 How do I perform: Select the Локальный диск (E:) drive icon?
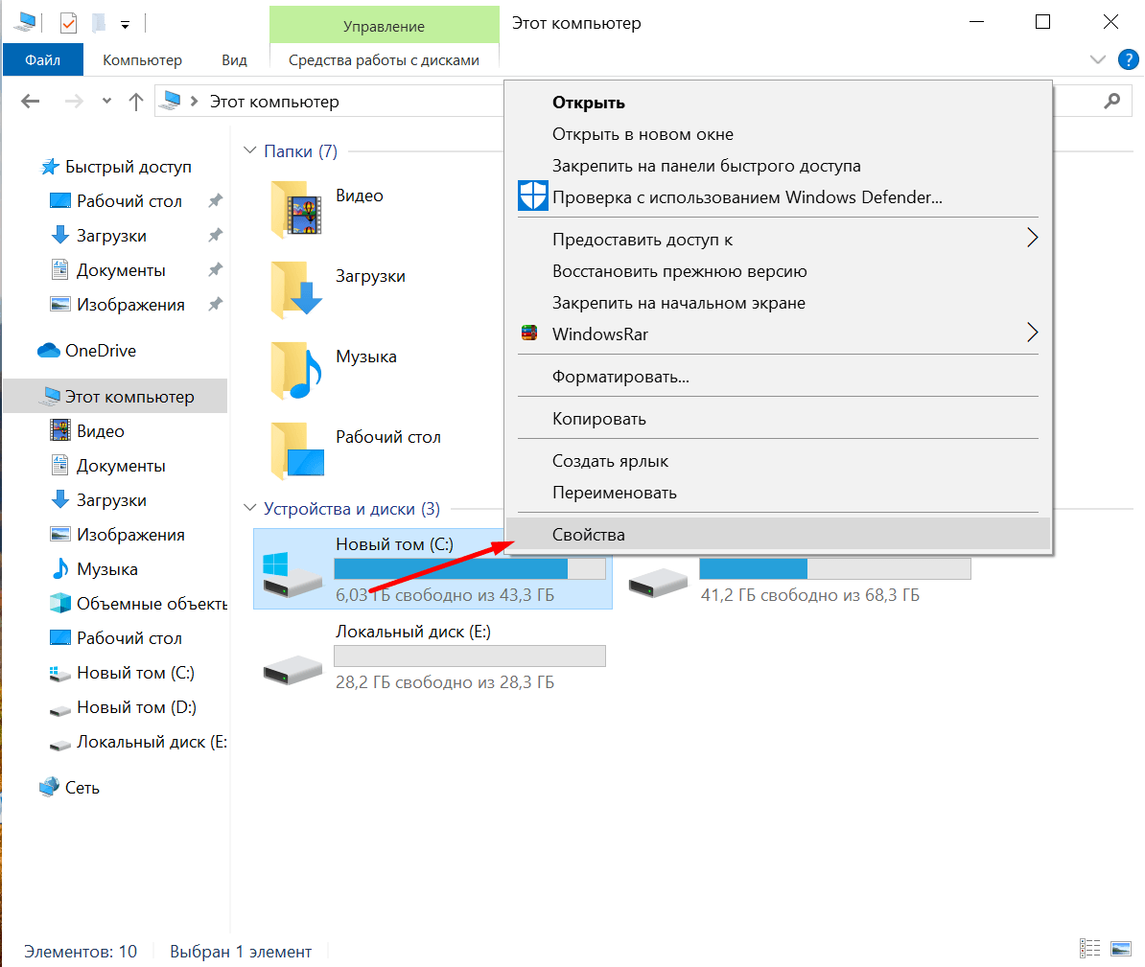pyautogui.click(x=292, y=669)
